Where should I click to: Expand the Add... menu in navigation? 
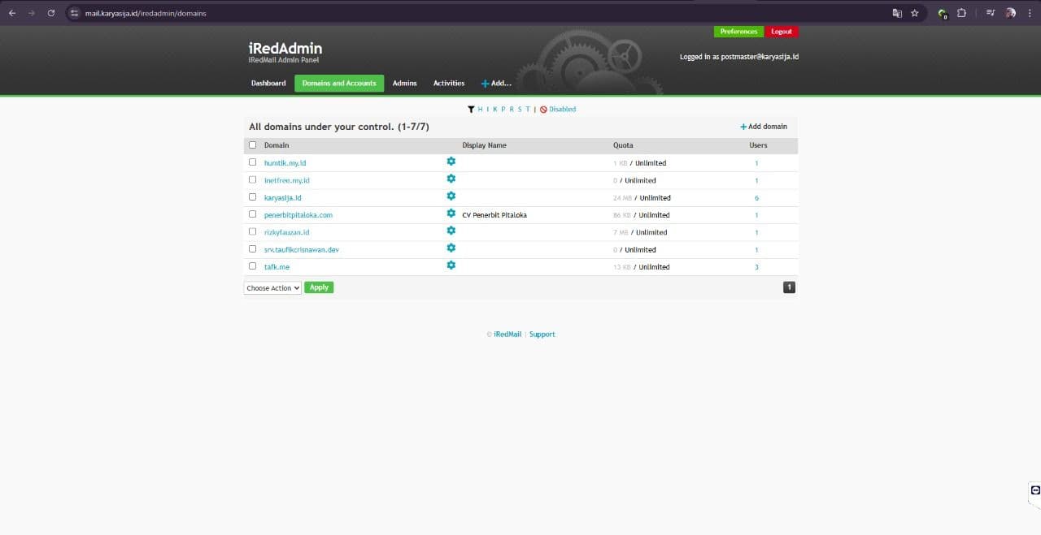click(496, 84)
